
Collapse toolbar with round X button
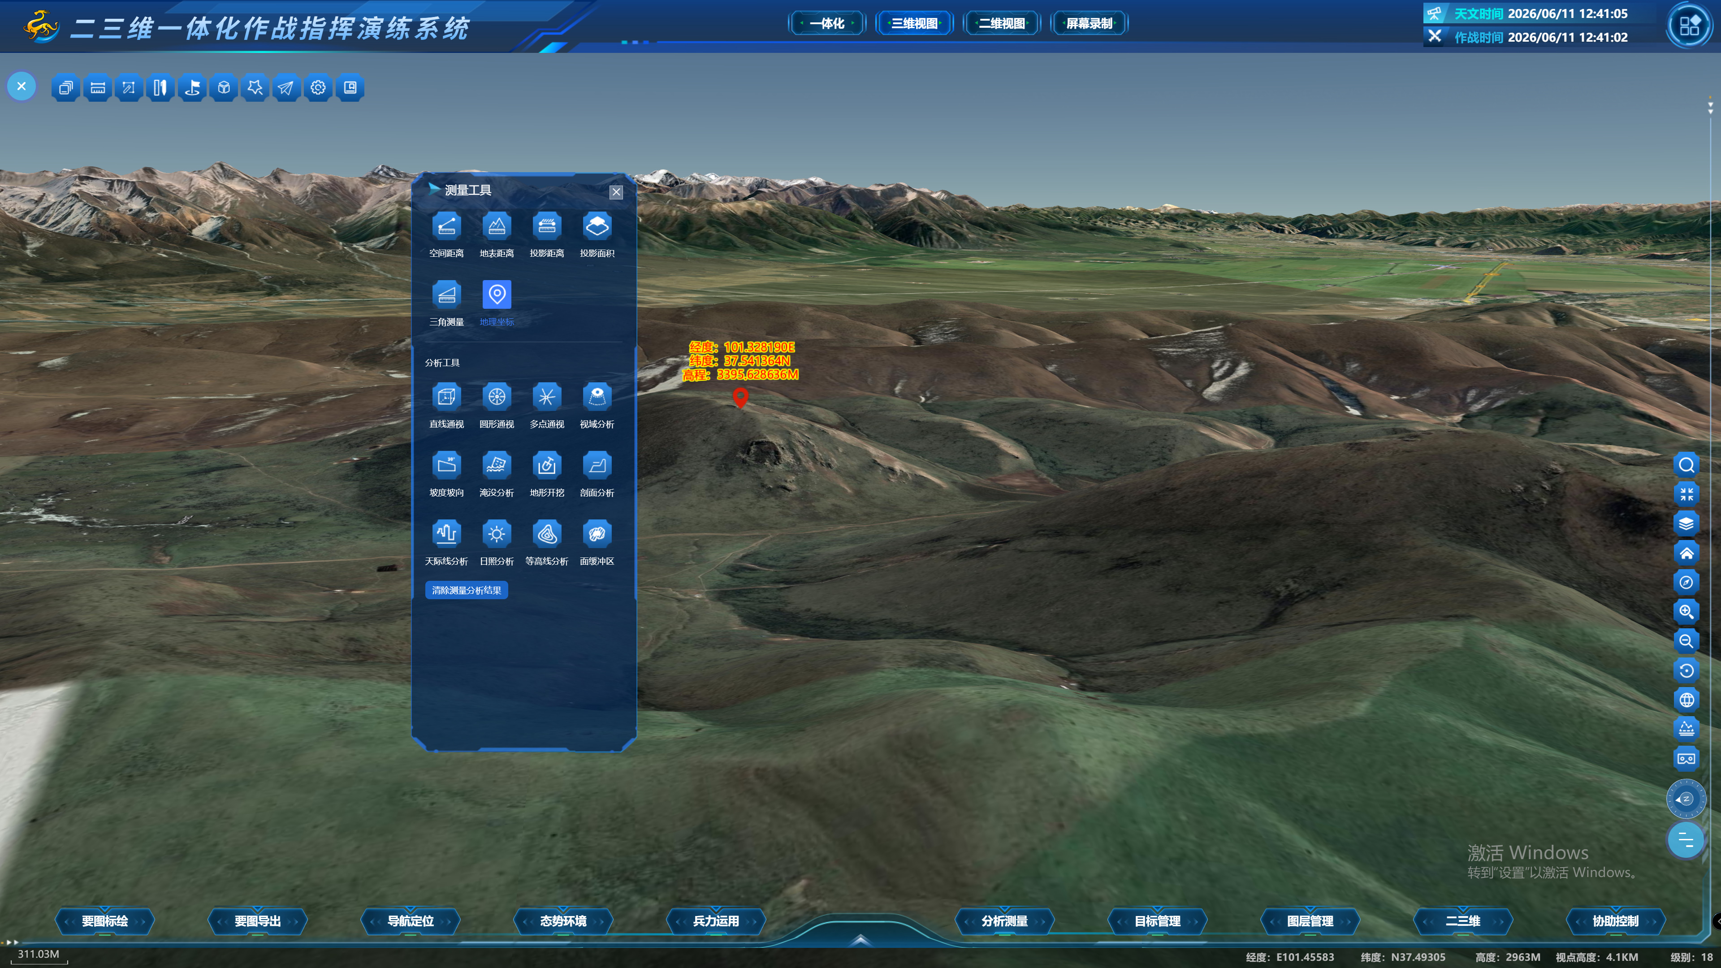click(22, 87)
